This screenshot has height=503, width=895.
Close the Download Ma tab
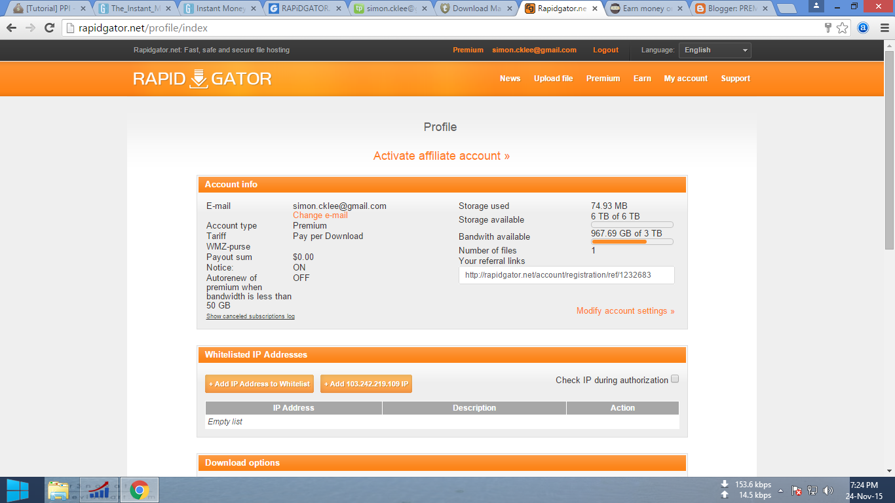(509, 9)
